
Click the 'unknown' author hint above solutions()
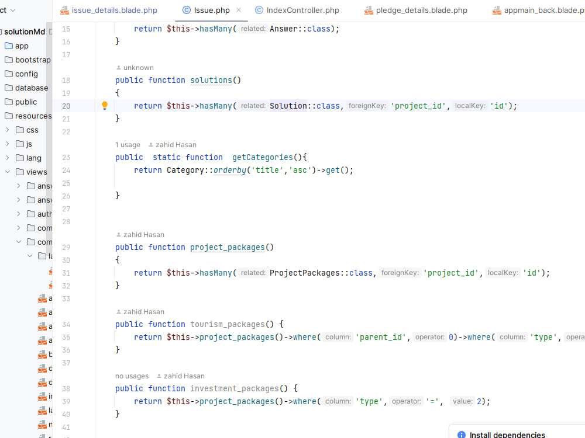135,68
